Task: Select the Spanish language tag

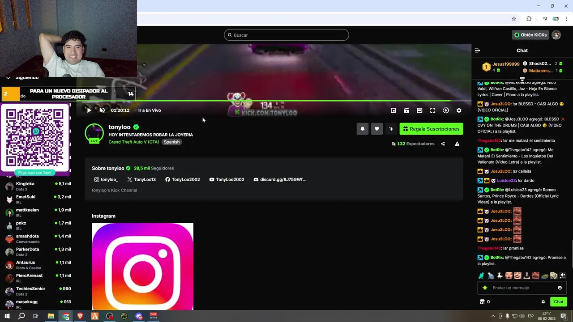Action: click(171, 142)
